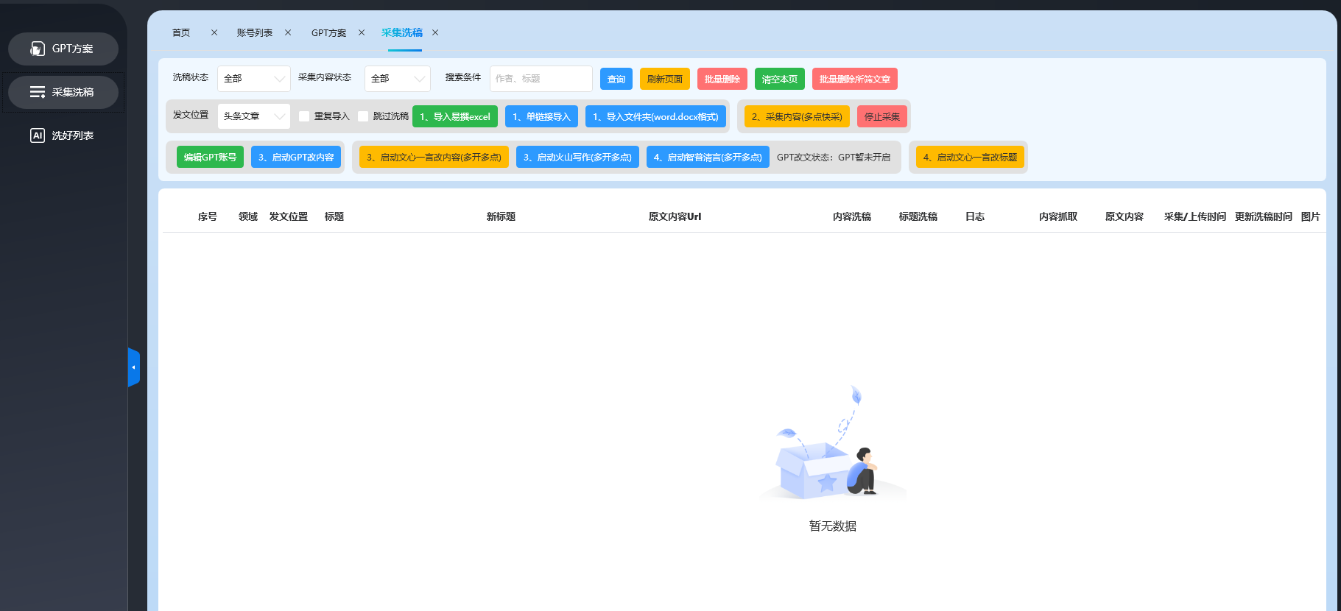This screenshot has width=1341, height=611.
Task: Expand the 采集内容状态 dropdown
Action: coord(397,79)
